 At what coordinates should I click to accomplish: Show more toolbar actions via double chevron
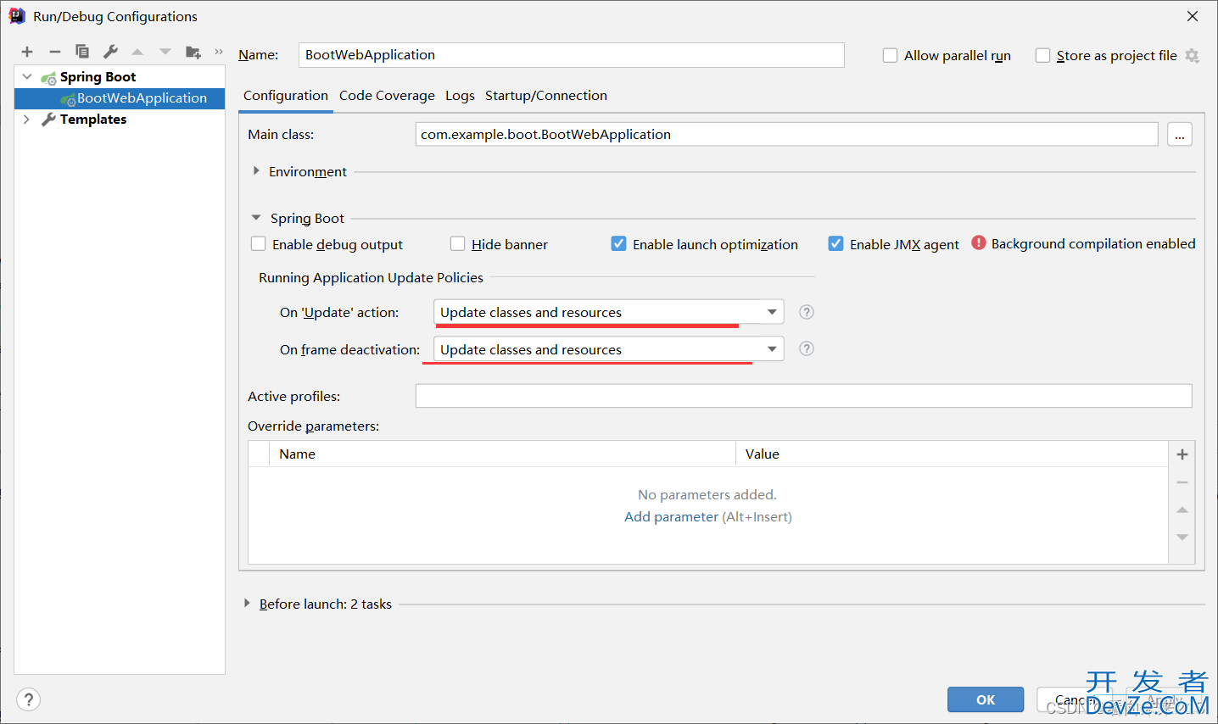point(219,52)
